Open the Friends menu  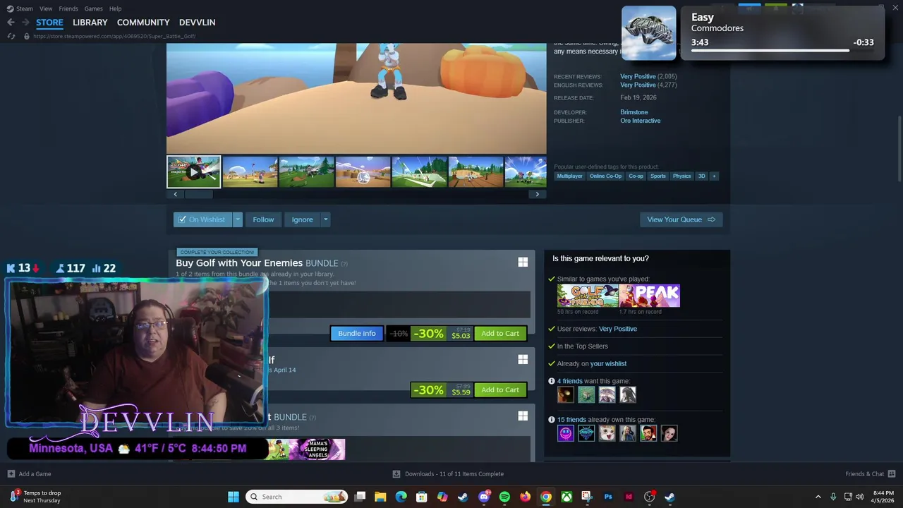[68, 8]
